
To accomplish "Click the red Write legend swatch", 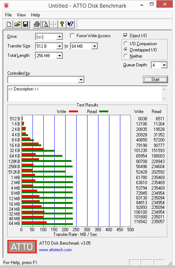I will click(74, 112).
